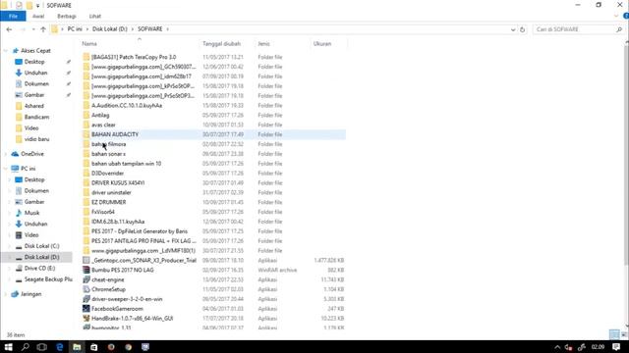Select the ChromeSetup application icon

pos(86,289)
